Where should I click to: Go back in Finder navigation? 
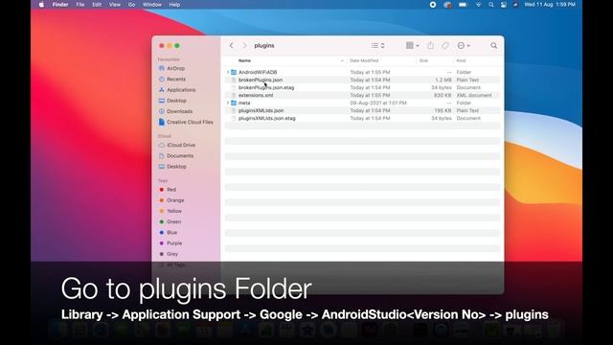[x=232, y=45]
